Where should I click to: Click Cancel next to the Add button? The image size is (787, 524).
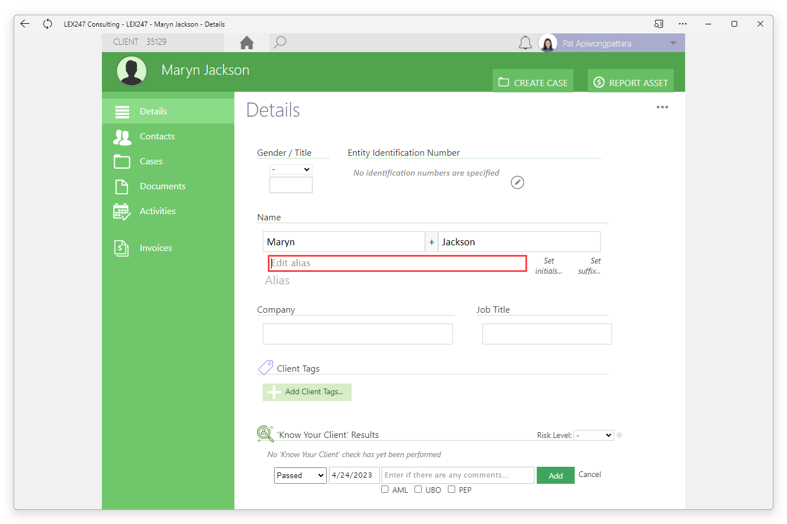(x=589, y=474)
